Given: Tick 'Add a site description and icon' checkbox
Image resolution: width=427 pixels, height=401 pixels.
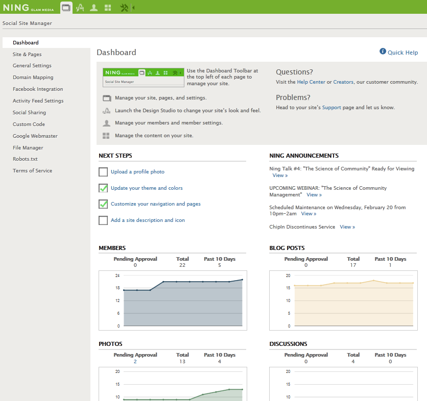Looking at the screenshot, I should (x=103, y=220).
